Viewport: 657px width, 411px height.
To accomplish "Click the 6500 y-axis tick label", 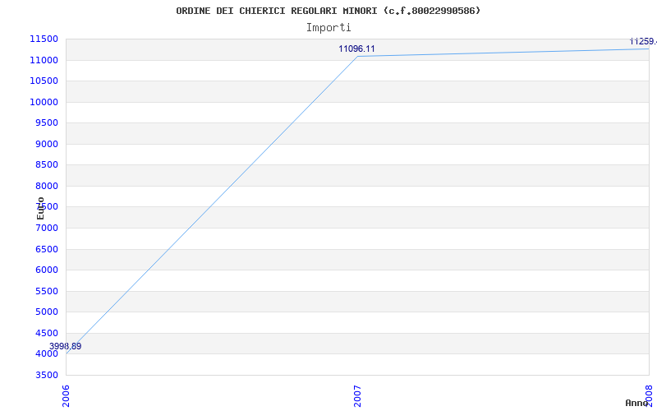I will point(47,249).
